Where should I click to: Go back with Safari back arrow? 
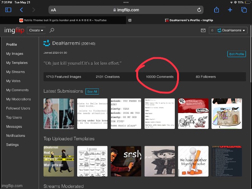21,10
